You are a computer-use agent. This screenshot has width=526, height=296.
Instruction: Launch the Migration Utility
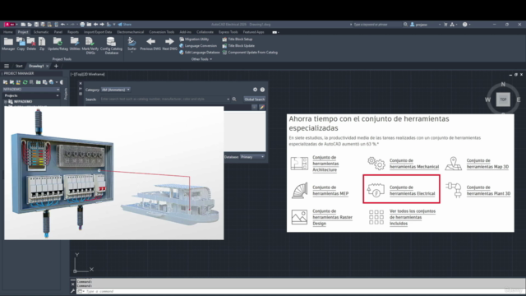(194, 39)
